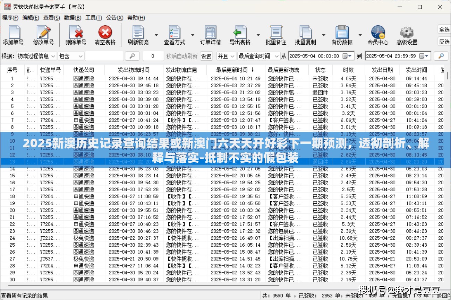Click the 2025-05-04 10:21:49 update cell
Screen dimensions: 451x300
[x=236, y=79]
